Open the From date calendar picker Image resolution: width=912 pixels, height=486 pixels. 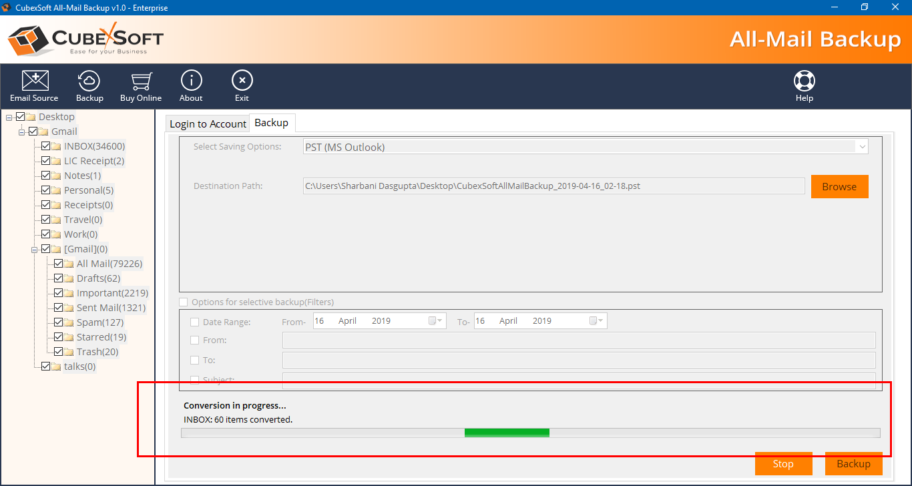(435, 321)
